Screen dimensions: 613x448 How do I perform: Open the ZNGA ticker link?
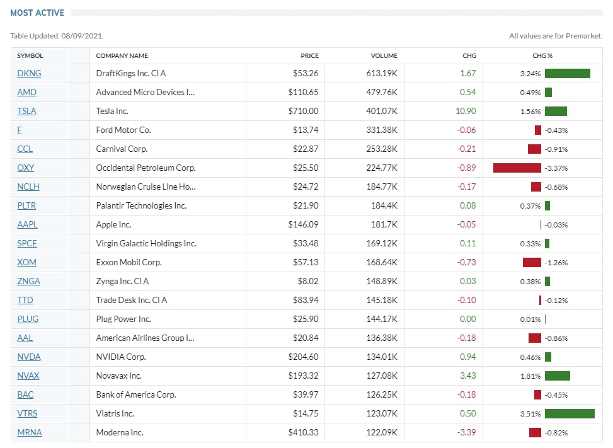pos(28,282)
